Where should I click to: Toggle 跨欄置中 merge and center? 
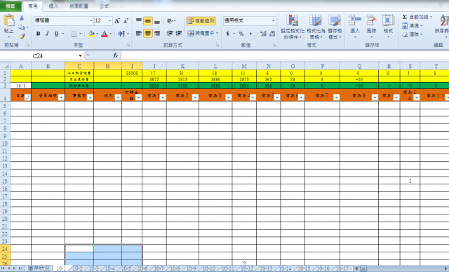tap(201, 33)
